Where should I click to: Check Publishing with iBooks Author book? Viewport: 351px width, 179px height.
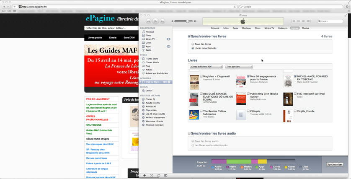point(248,93)
